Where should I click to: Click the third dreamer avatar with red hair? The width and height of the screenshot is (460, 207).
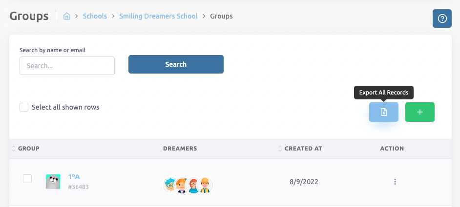pos(193,185)
